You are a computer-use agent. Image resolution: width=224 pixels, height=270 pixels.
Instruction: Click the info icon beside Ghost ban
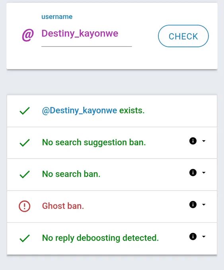click(x=193, y=204)
